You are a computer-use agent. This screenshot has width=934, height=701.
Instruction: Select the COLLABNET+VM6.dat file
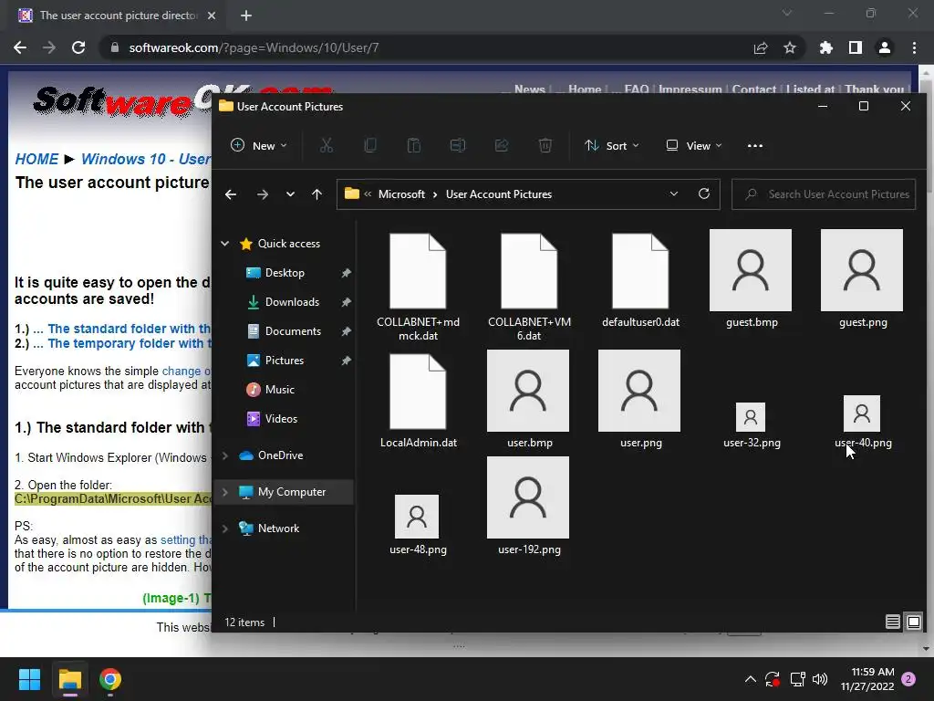529,288
